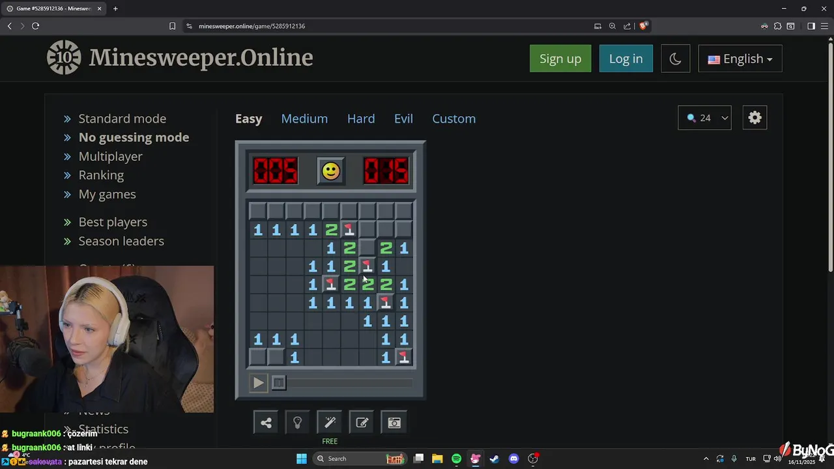Click the share page icon in the address bar

[627, 26]
